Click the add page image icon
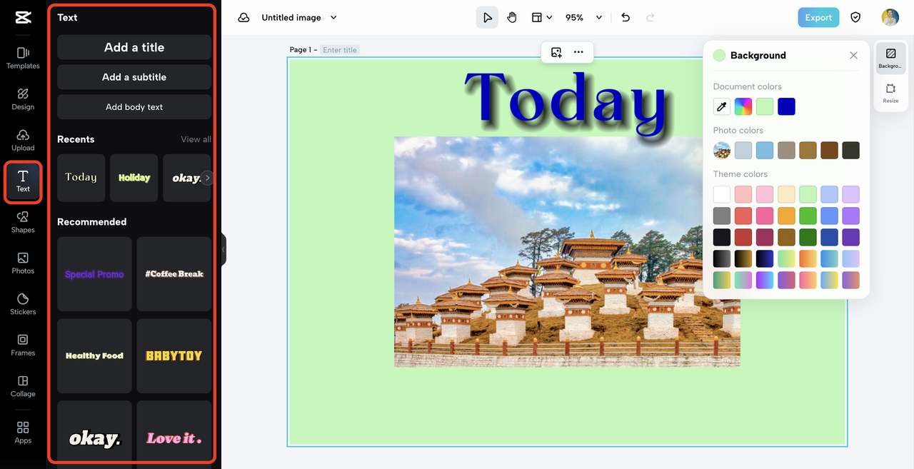Image resolution: width=914 pixels, height=469 pixels. coord(556,52)
